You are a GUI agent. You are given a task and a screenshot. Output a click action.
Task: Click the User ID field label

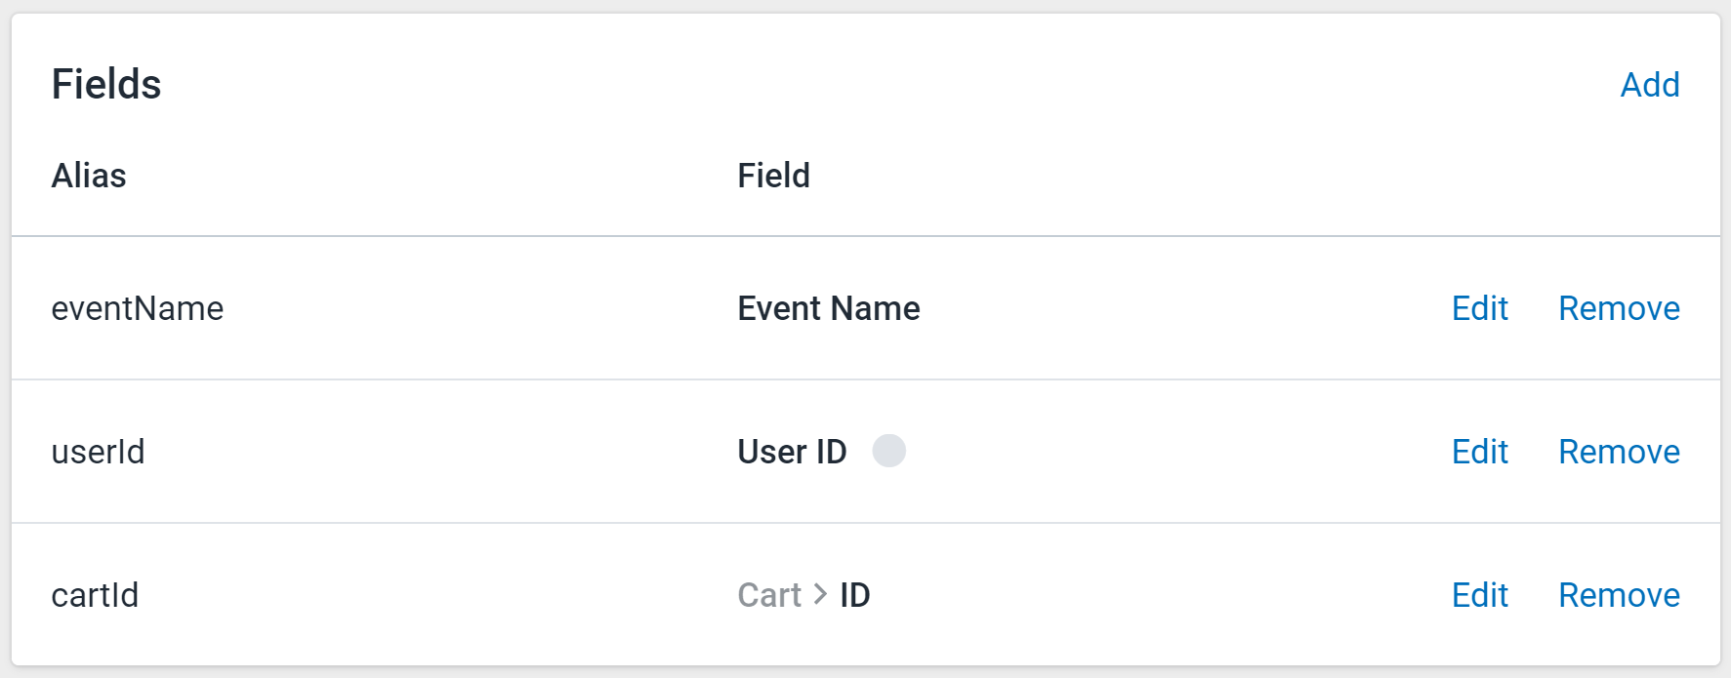pos(792,452)
